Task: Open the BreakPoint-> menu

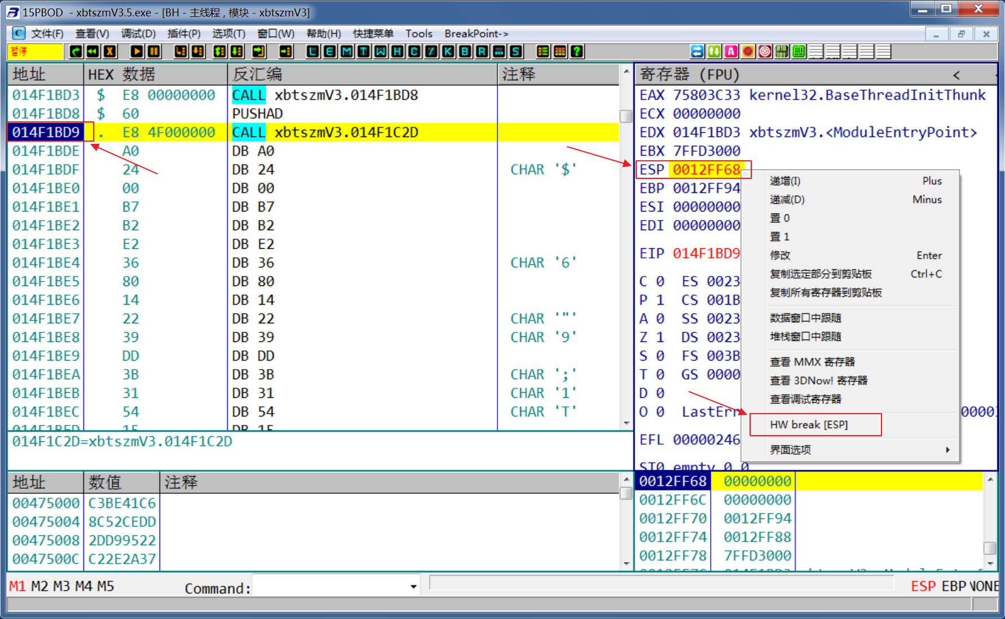Action: pyautogui.click(x=477, y=34)
